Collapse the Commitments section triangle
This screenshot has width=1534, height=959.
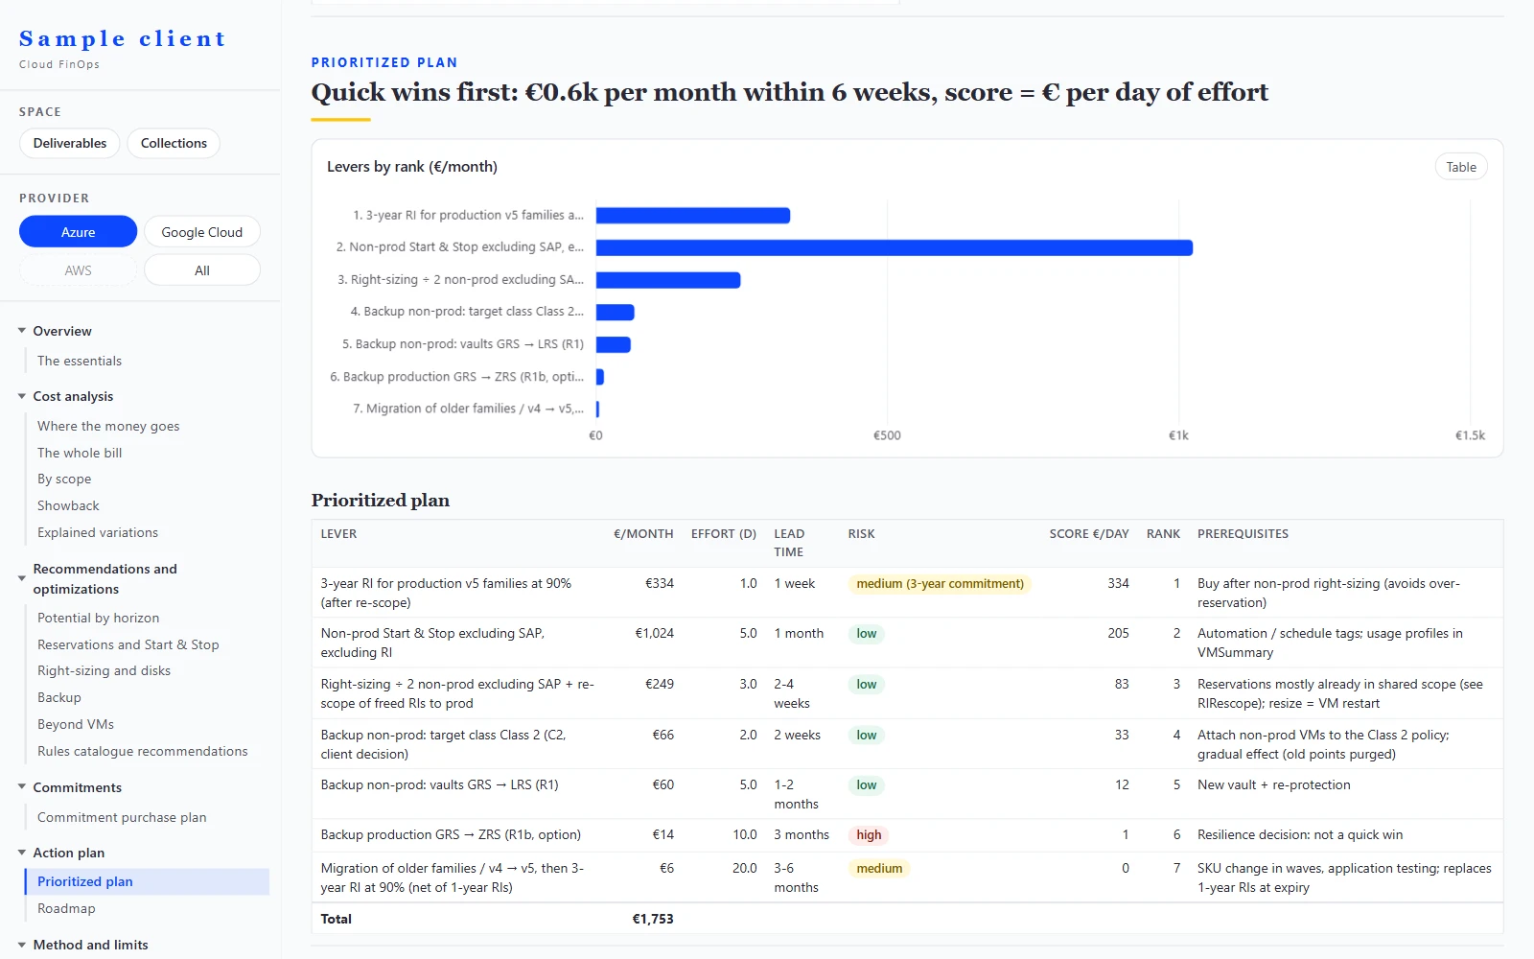22,787
